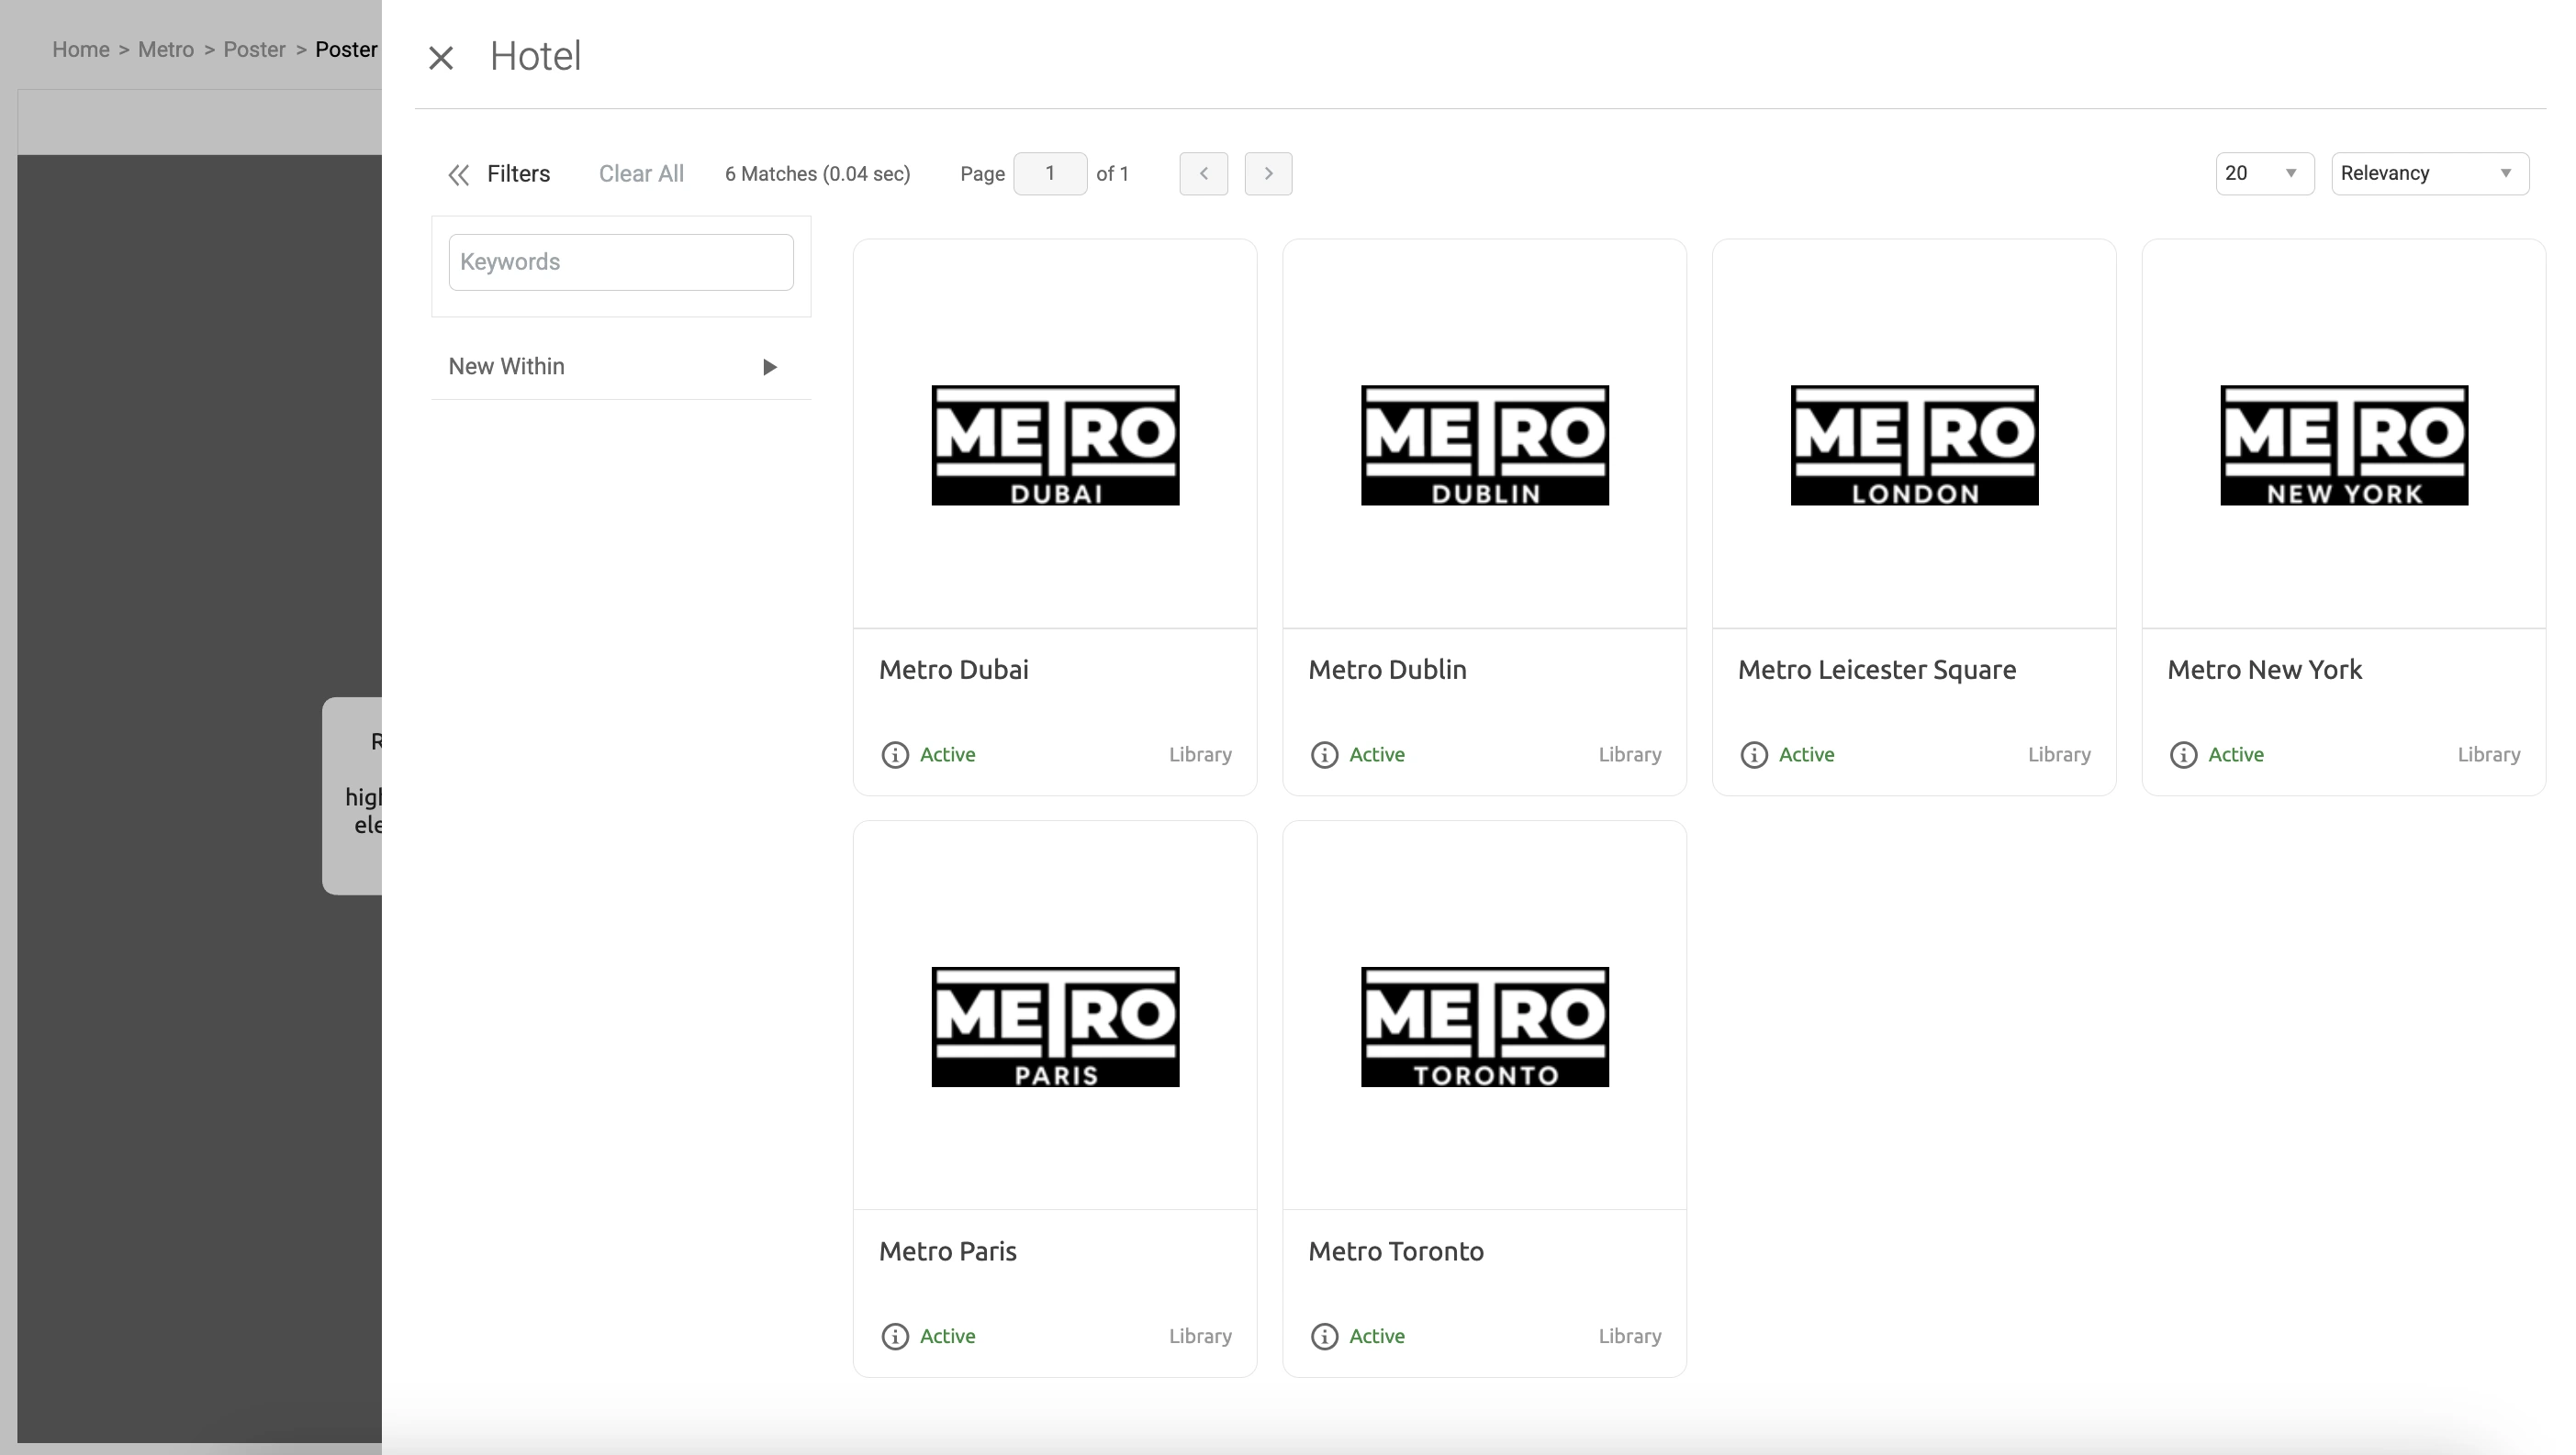Click Library label on Metro New York card

[x=2489, y=754]
